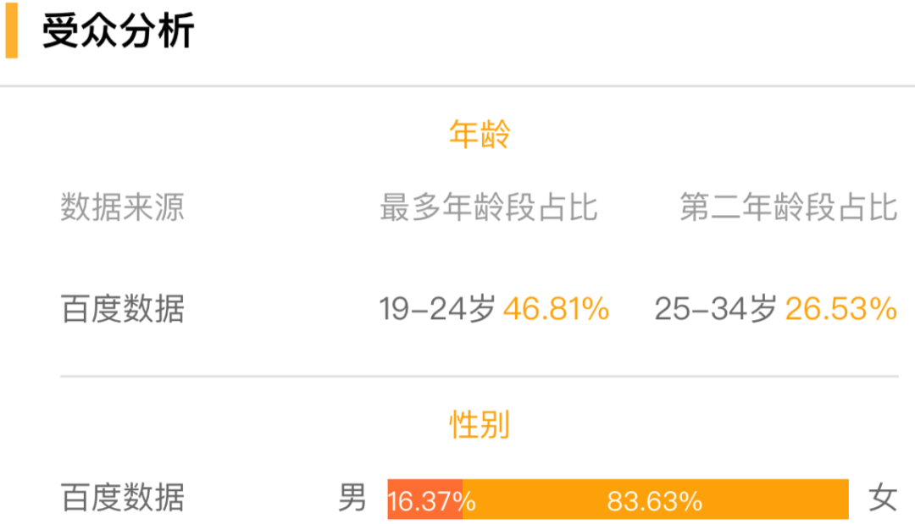This screenshot has height=524, width=915.
Task: Click 百度数据 in the age row
Action: tap(122, 309)
